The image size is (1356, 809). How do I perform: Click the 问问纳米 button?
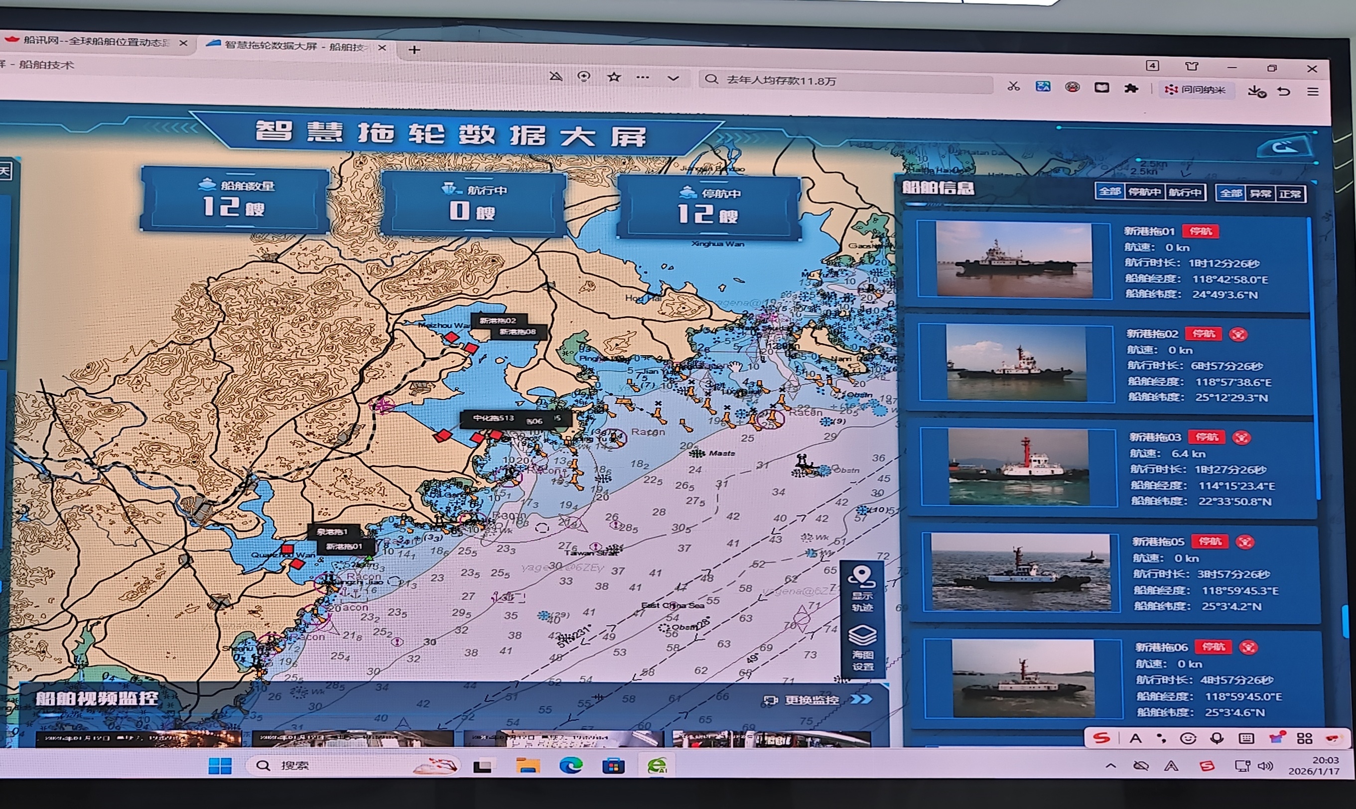point(1196,89)
